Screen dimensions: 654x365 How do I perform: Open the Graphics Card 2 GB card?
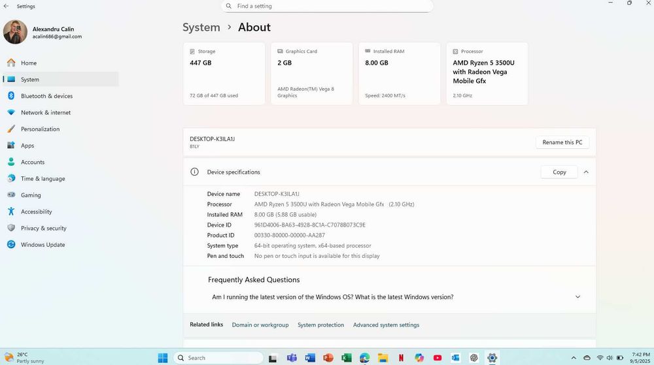311,74
